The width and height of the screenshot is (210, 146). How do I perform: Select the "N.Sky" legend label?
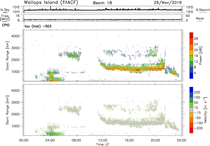[5, 10]
